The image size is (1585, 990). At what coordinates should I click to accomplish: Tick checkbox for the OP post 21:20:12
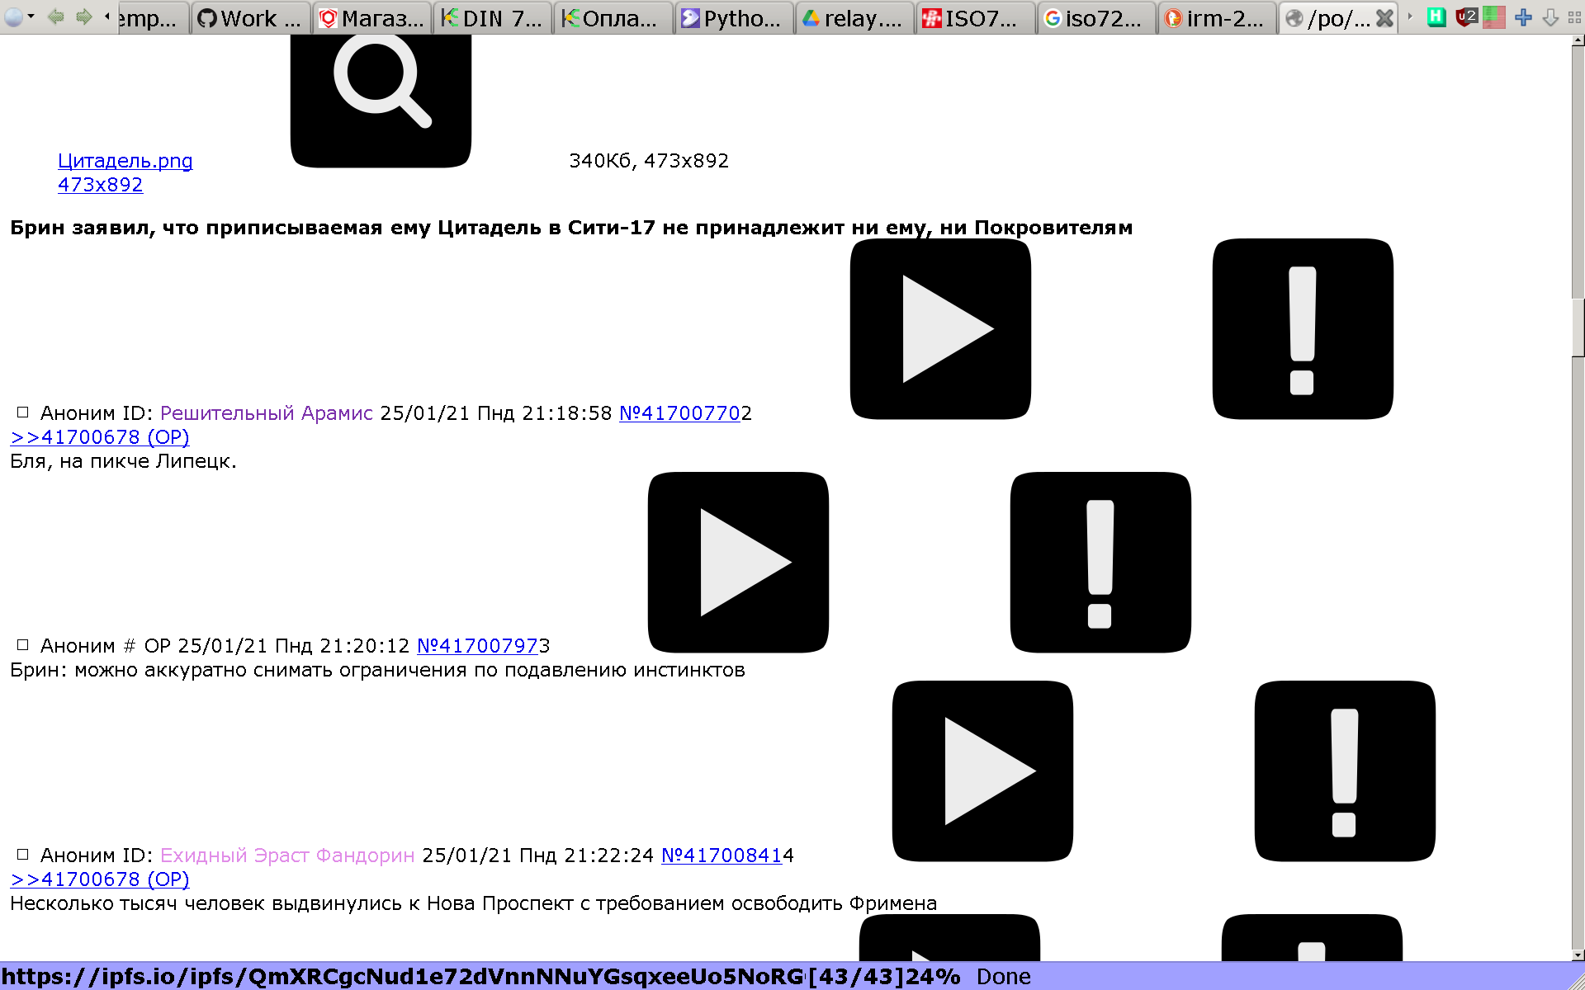point(23,645)
